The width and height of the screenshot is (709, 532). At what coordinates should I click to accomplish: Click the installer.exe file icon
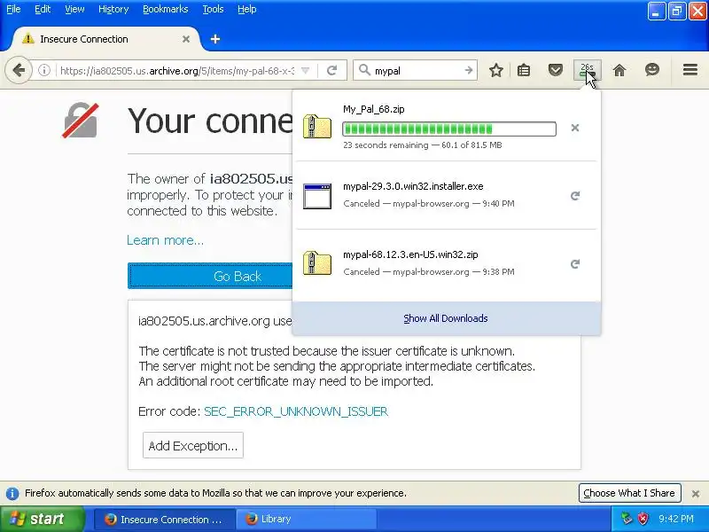[x=317, y=196]
